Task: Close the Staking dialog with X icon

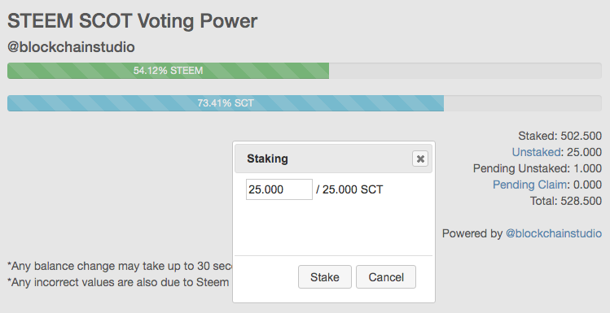Action: click(420, 159)
